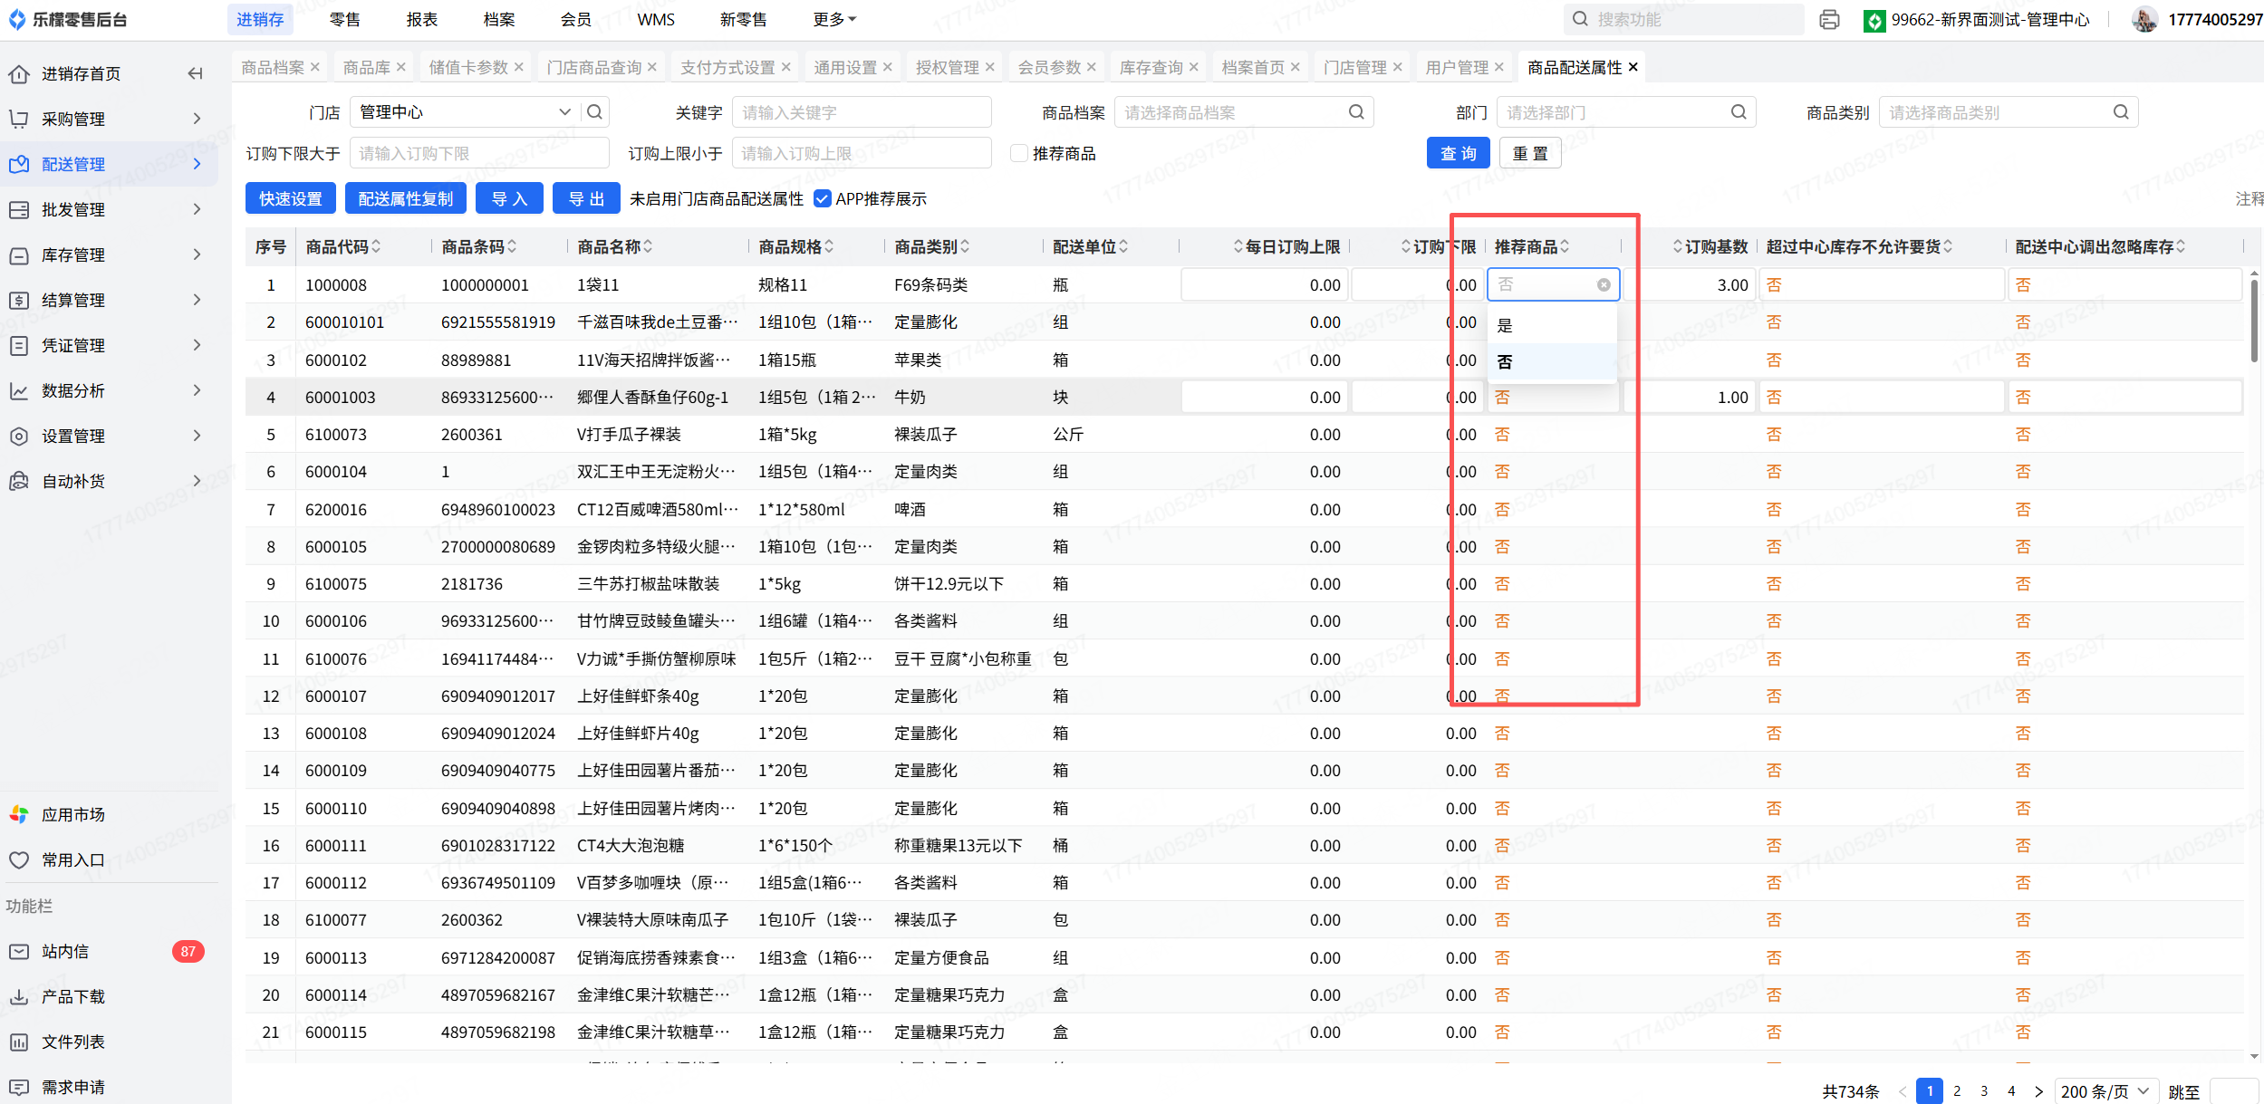2264x1104 pixels.
Task: Click the search icon in the 商品档案 field
Action: [x=1355, y=111]
